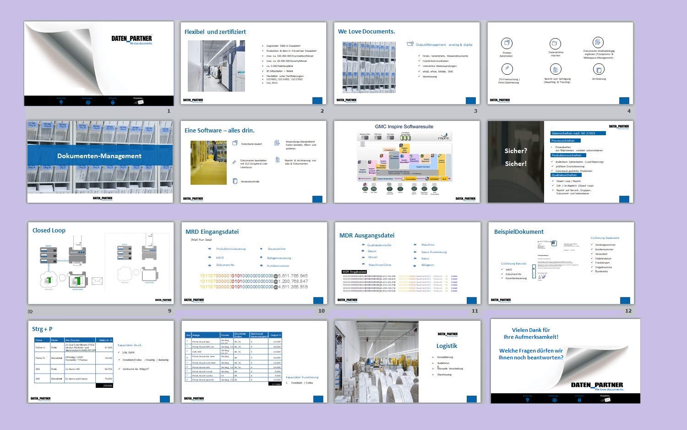
Task: Select slide 4 with Prozess-Automation icons
Action: tap(560, 63)
